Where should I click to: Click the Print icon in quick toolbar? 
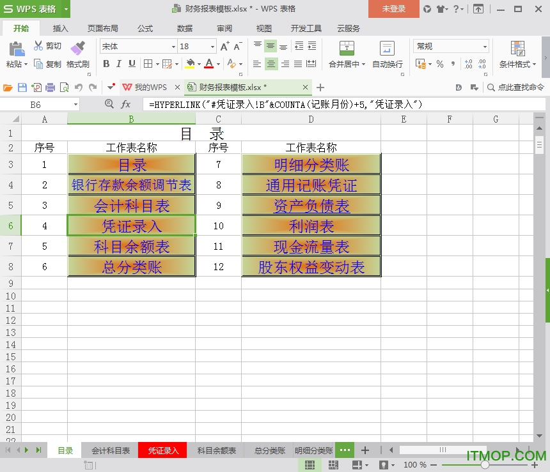pos(50,88)
